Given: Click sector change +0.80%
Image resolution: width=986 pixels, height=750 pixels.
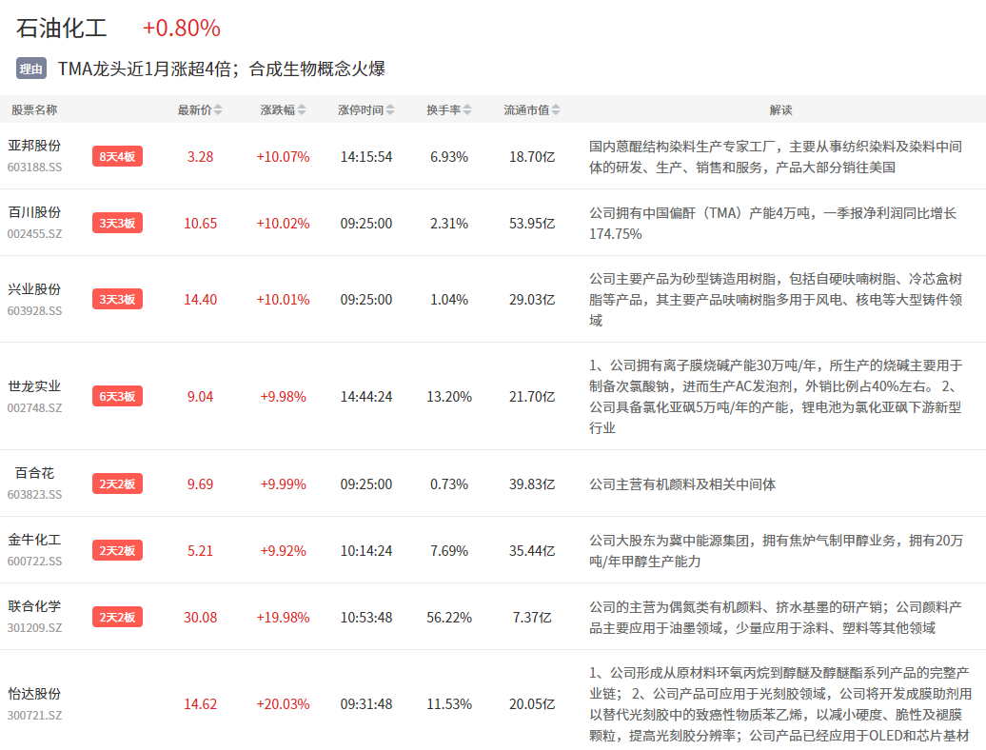Looking at the screenshot, I should point(182,29).
